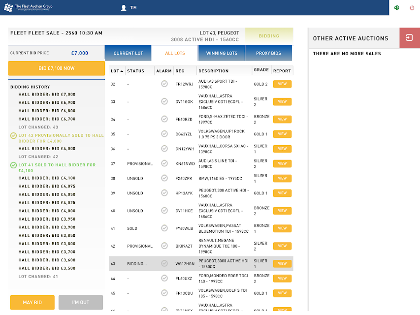Screen dimensions: 420x315
Task: Select the All Lots tab
Action: 175,53
